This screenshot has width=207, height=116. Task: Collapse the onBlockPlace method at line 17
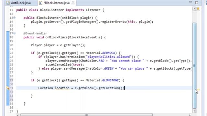pyautogui.click(x=14, y=33)
